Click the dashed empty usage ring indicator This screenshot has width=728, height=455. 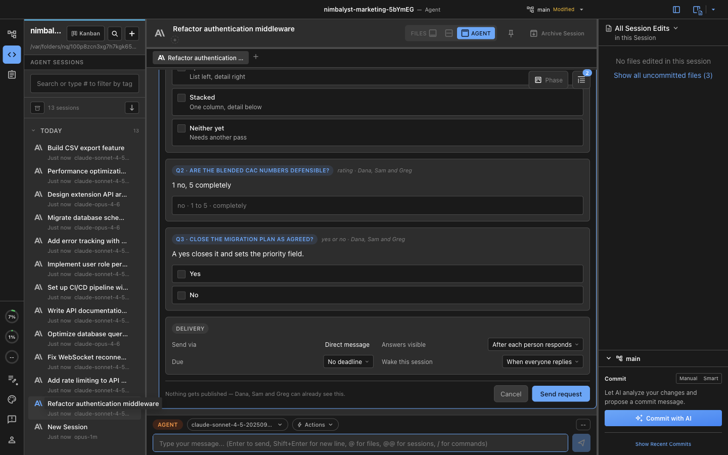pyautogui.click(x=12, y=357)
